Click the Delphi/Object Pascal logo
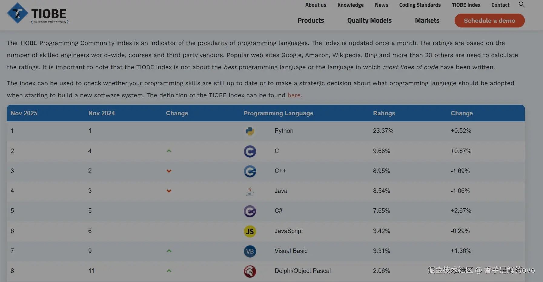 (x=250, y=271)
